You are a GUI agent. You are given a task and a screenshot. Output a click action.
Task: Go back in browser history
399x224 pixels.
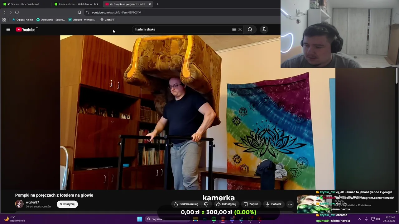click(5, 12)
